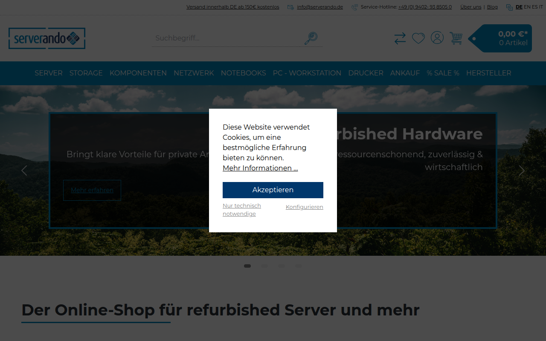Switch language to IT
546x341 pixels.
tap(541, 7)
